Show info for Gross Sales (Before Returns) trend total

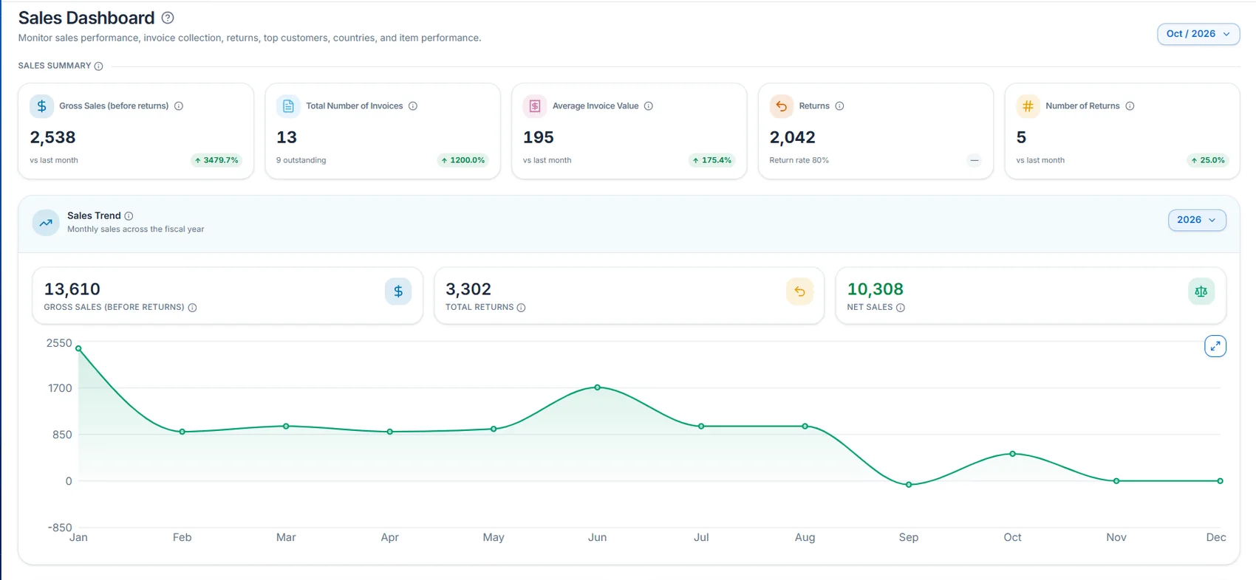click(192, 308)
